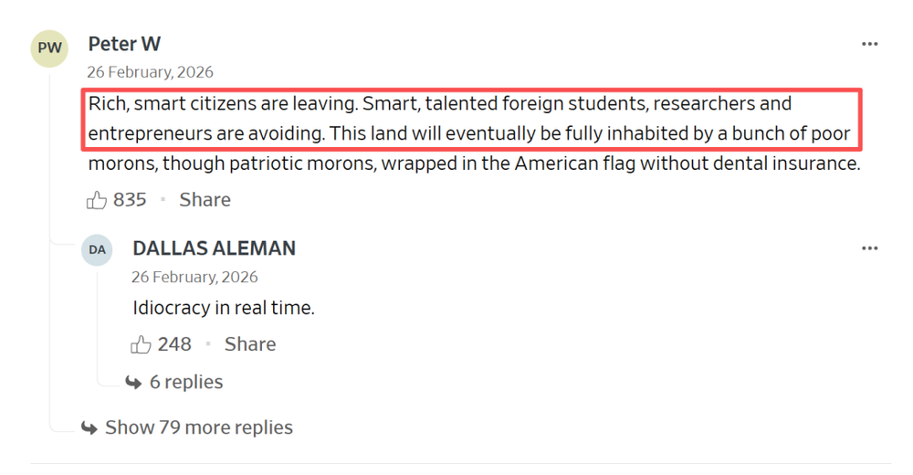Screen dimensions: 913x475
Task: Click the 835 like count
Action: pos(130,200)
